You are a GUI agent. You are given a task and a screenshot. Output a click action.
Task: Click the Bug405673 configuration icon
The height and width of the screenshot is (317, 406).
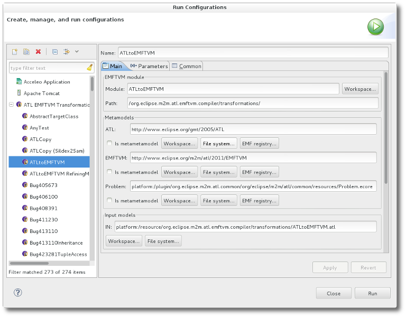[25, 185]
